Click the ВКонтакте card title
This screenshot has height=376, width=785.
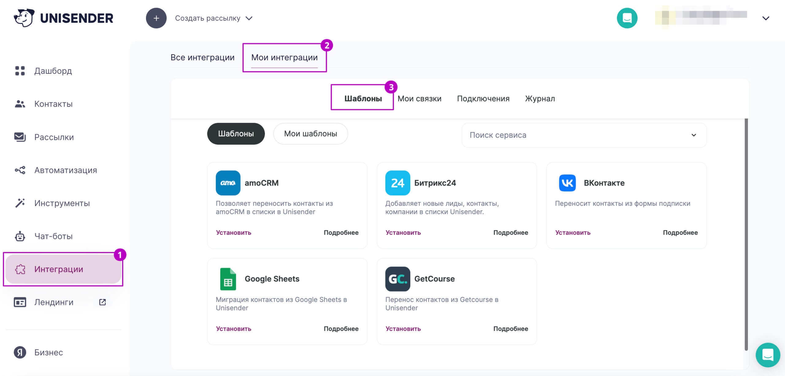point(604,183)
